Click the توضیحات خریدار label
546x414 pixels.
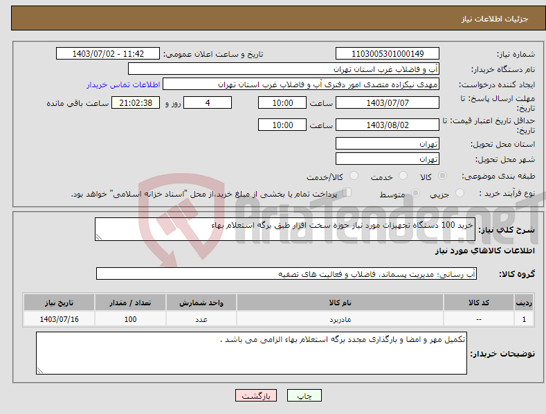coord(502,354)
